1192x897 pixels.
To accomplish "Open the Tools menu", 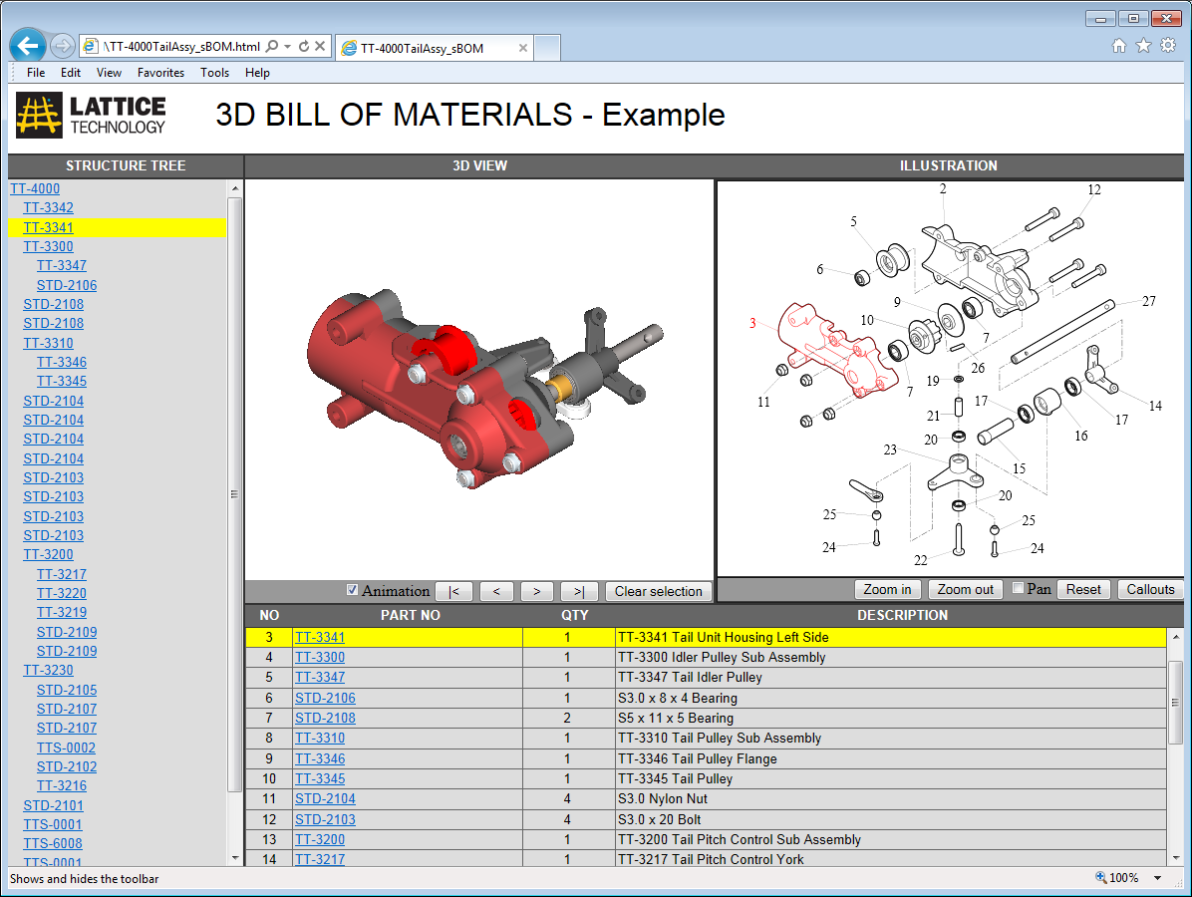I will (x=214, y=73).
